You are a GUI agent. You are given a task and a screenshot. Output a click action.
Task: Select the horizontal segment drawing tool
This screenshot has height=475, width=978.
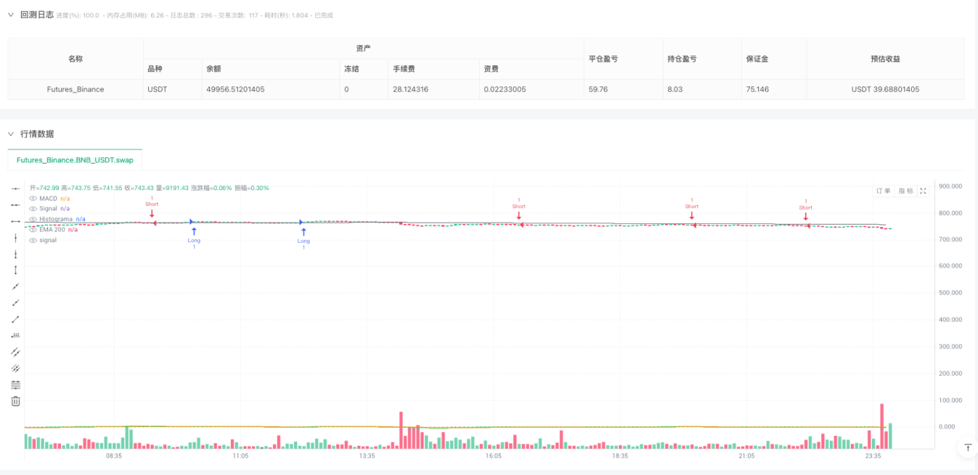click(15, 221)
